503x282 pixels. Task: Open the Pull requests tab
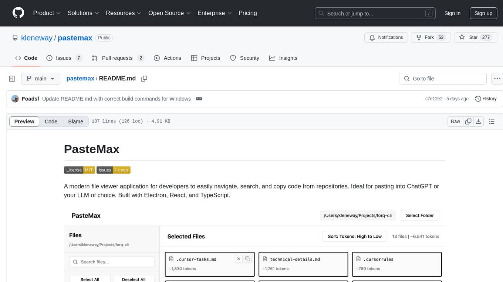click(118, 58)
